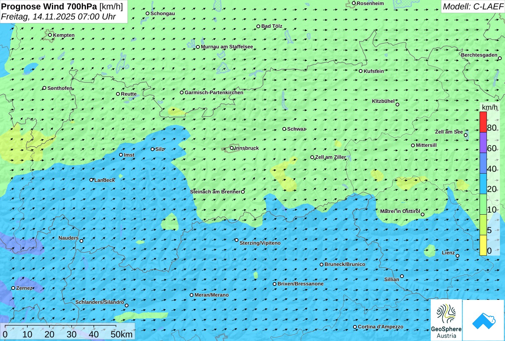Click the Innsbruck city marker
The height and width of the screenshot is (341, 505).
[232, 148]
